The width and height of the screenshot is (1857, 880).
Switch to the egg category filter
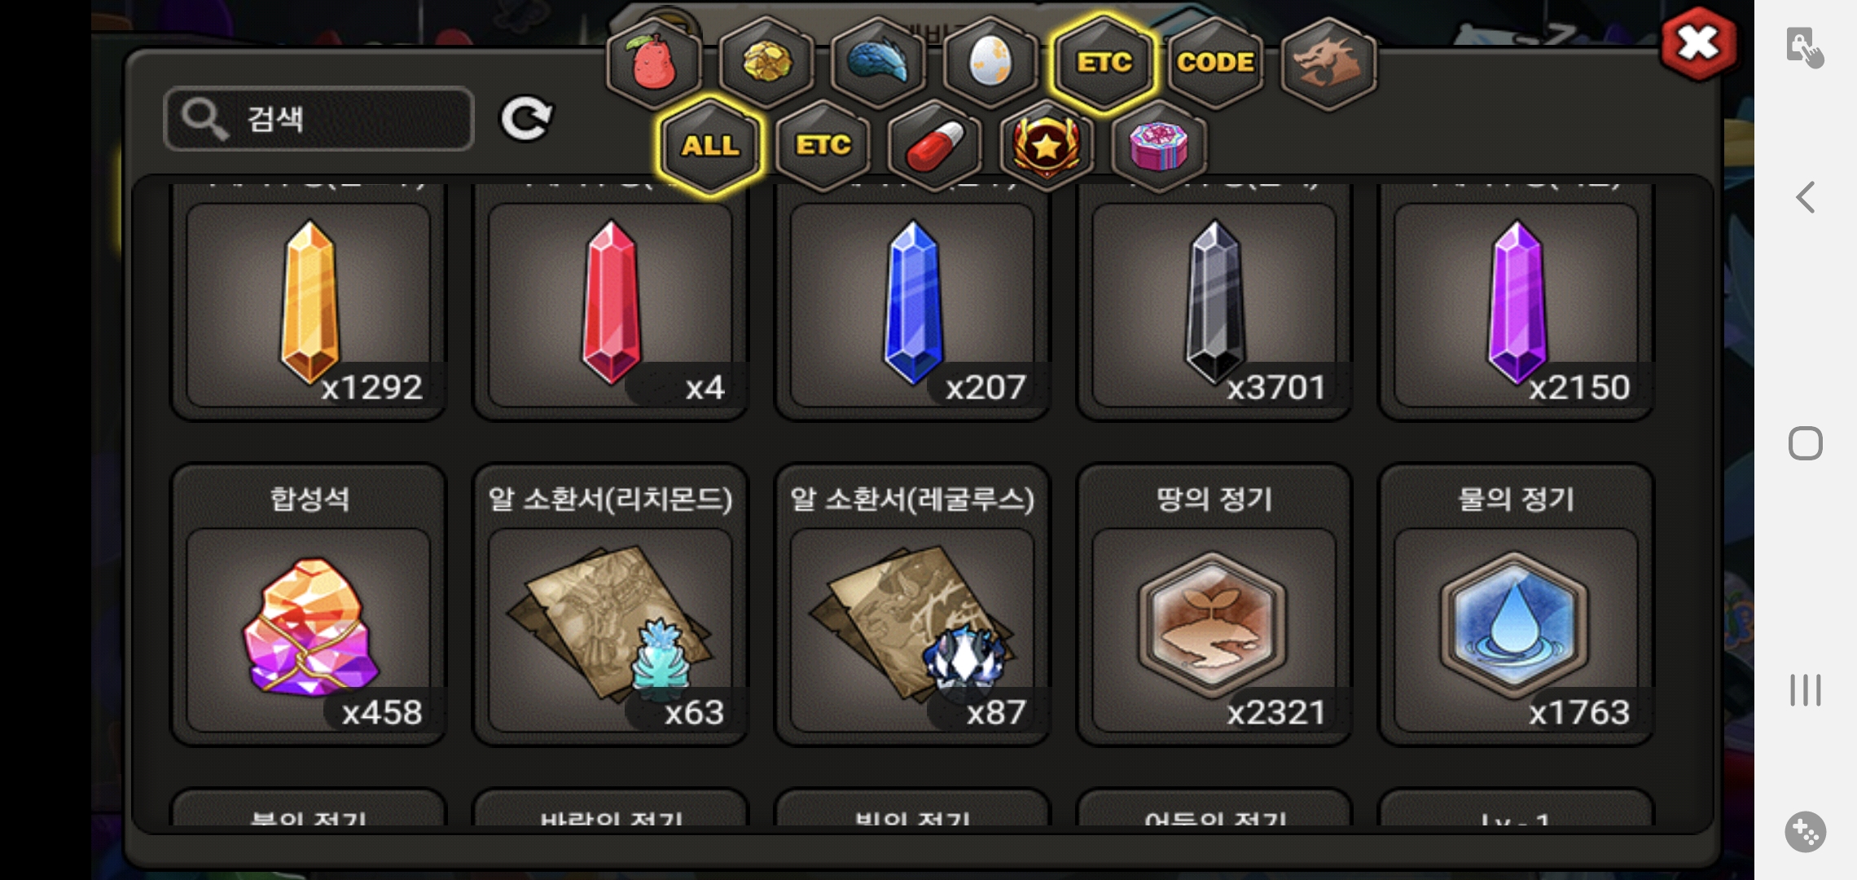990,63
